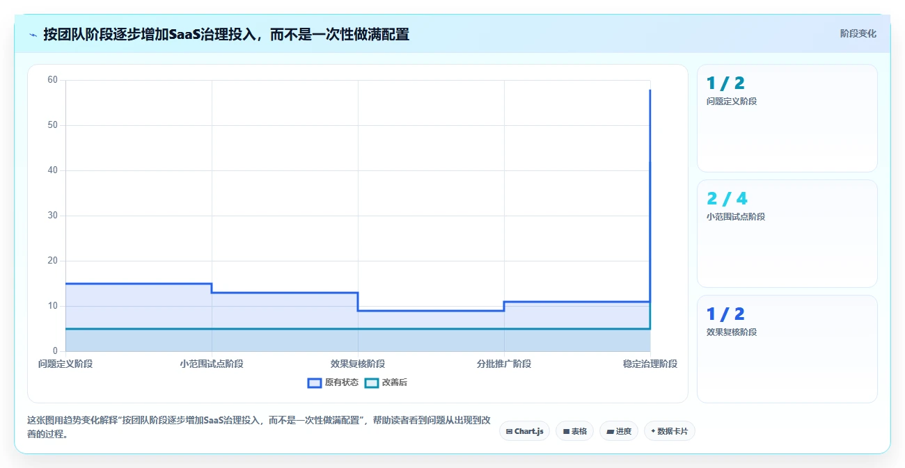Screen dimensions: 905x468
Task: Click the y-axis value 50
Action: [x=52, y=125]
